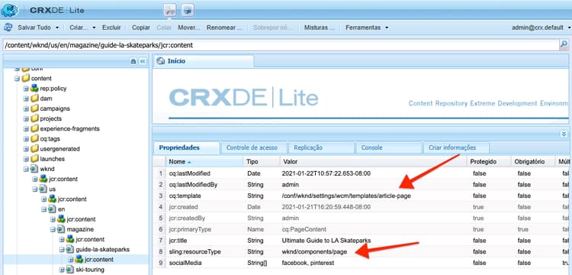Image resolution: width=572 pixels, height=275 pixels.
Task: Expand the cq:tags tree node
Action: click(26, 139)
